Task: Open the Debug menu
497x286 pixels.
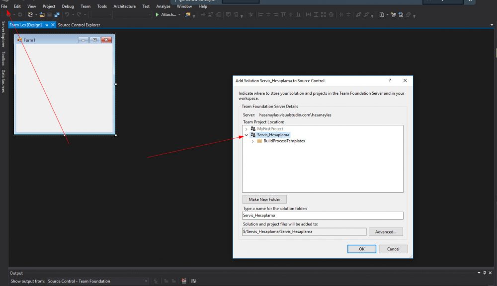Action: [68, 6]
